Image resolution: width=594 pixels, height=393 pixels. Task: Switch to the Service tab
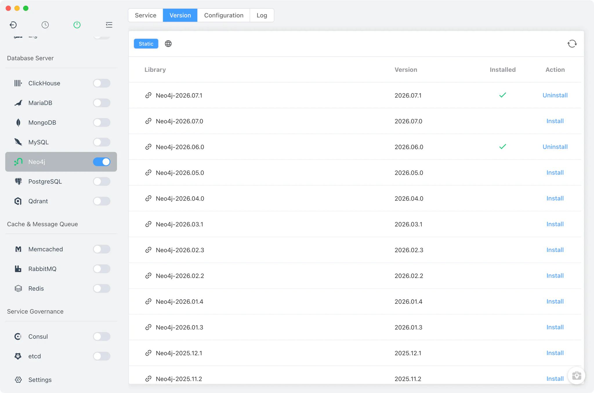pyautogui.click(x=146, y=15)
